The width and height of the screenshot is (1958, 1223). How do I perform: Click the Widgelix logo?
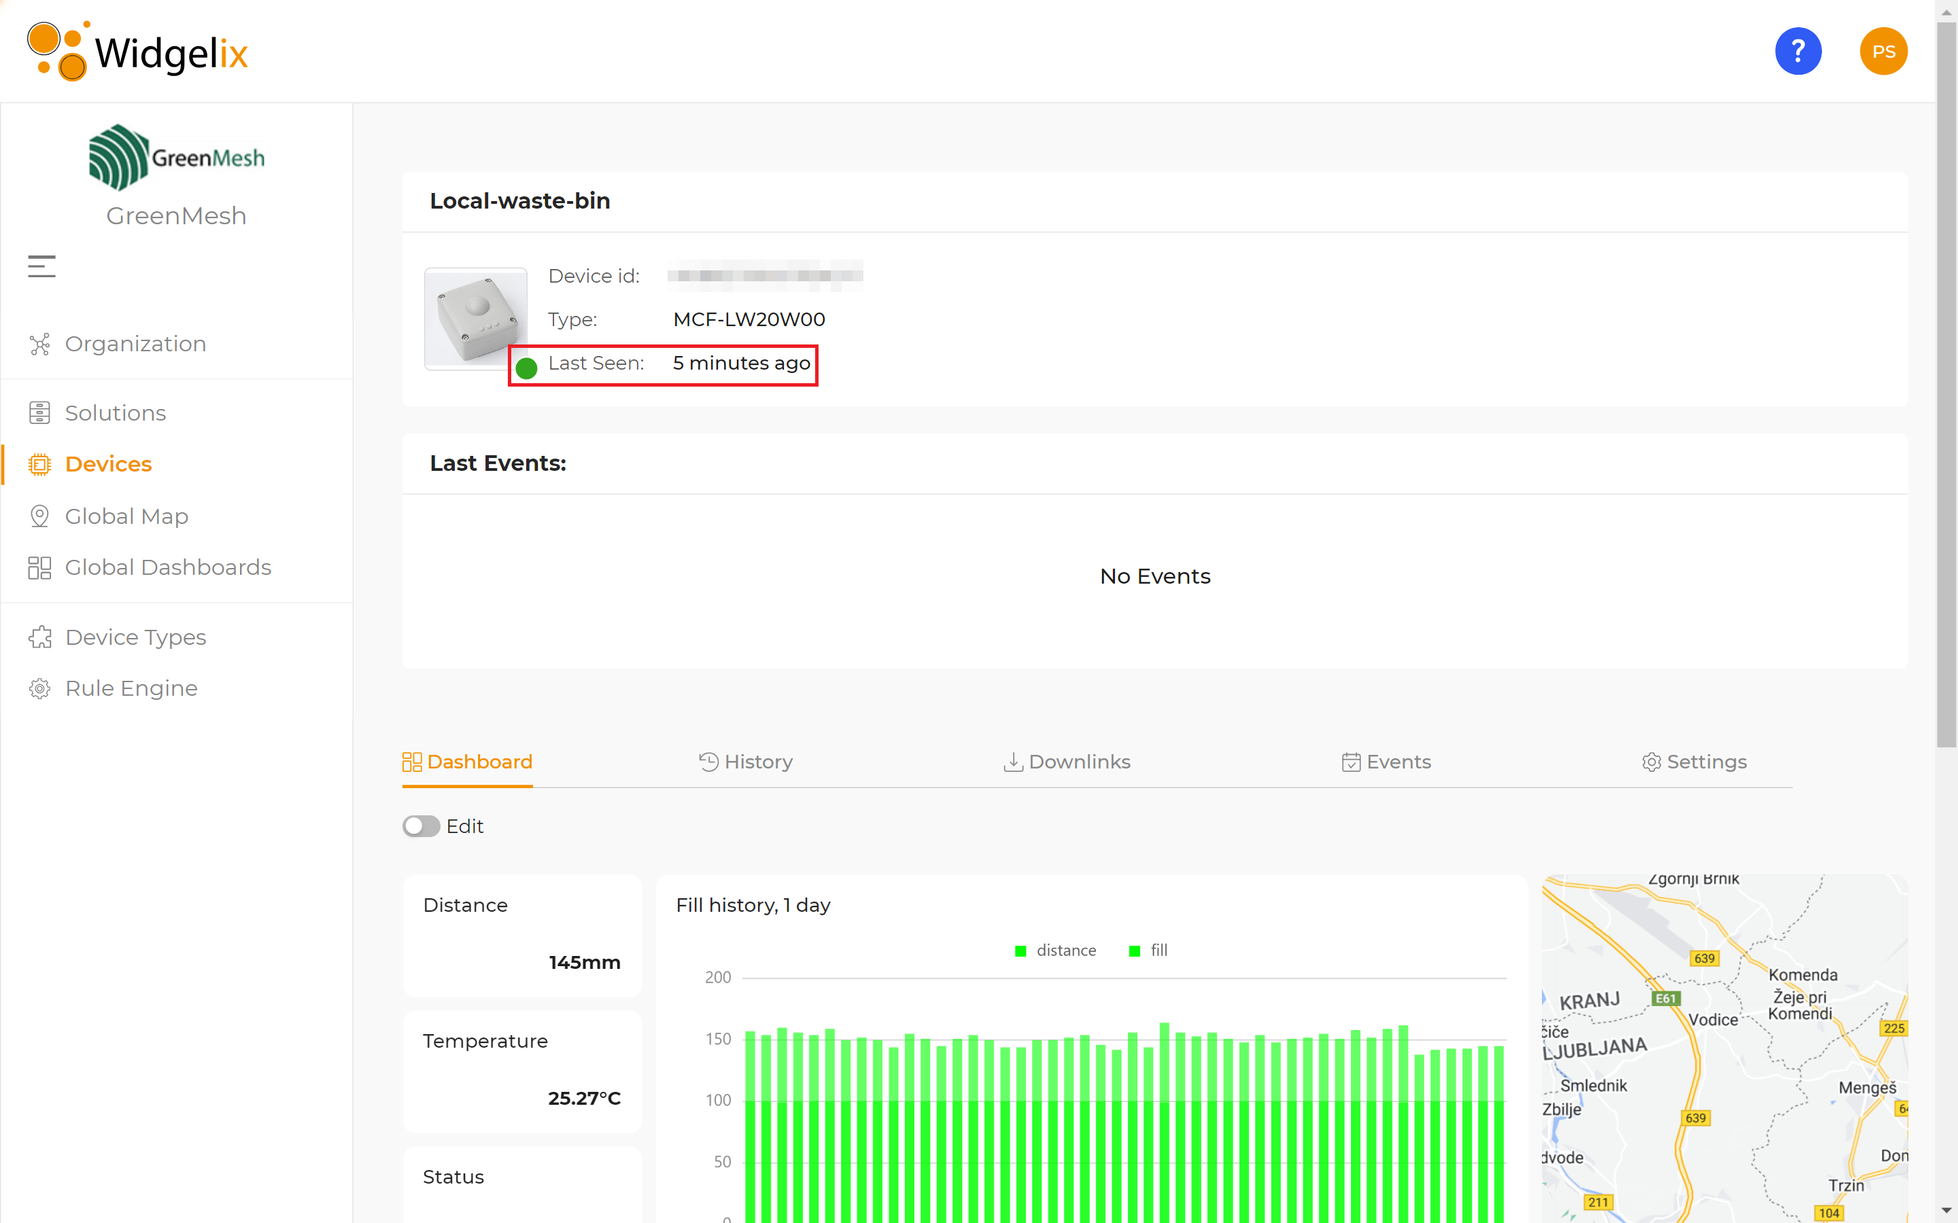pos(137,52)
